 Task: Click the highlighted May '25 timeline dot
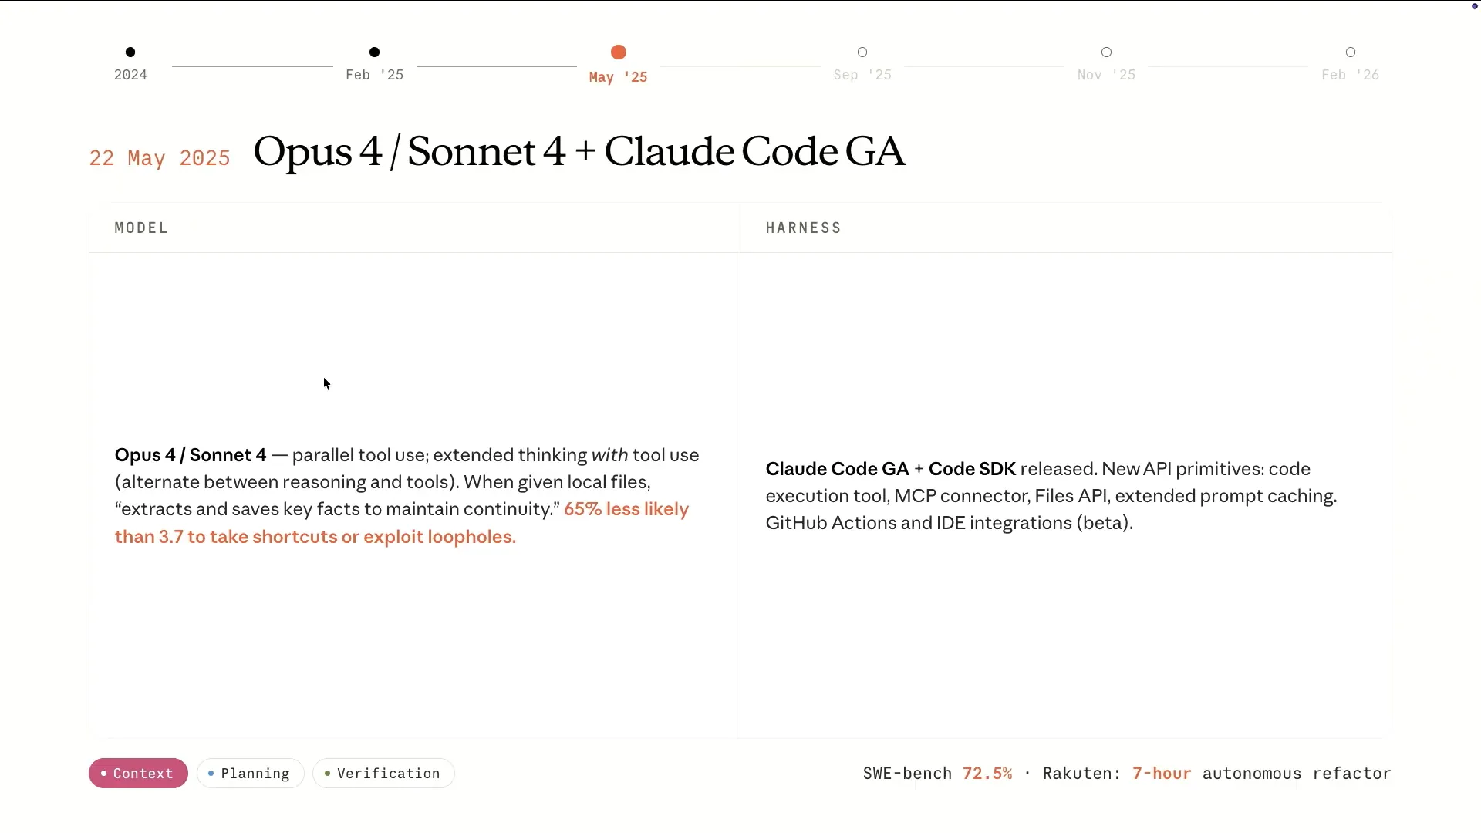tap(618, 52)
